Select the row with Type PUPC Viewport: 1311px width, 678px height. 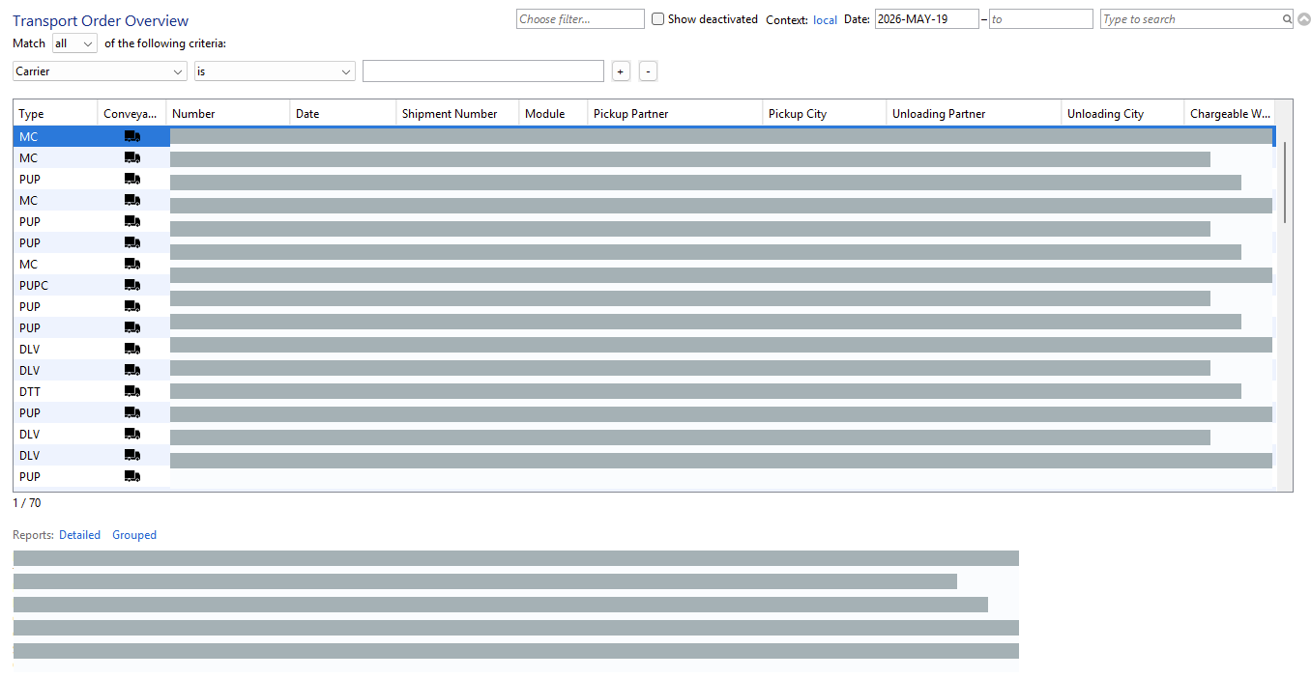[645, 285]
